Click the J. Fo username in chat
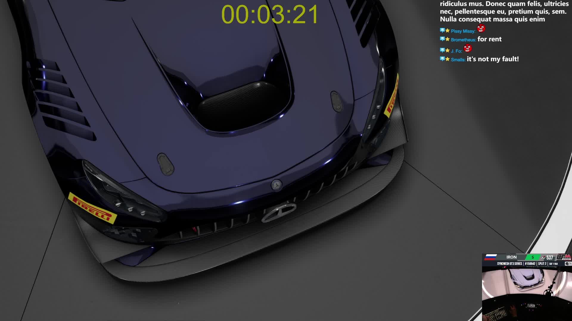The width and height of the screenshot is (572, 321). [x=456, y=51]
